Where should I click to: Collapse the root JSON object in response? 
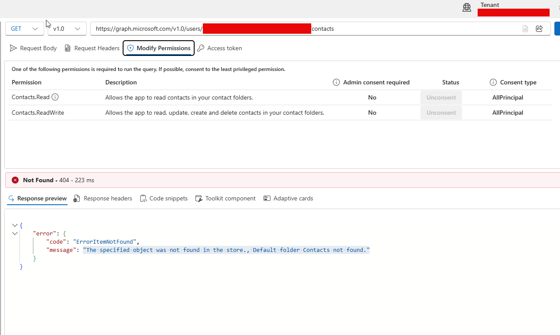15,225
